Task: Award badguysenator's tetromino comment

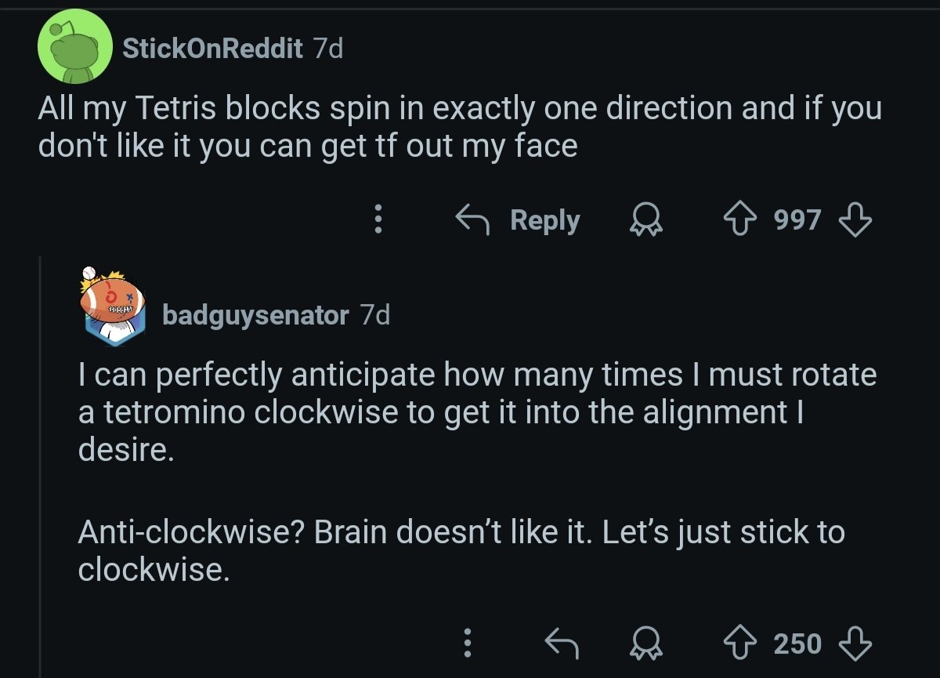Action: (645, 644)
